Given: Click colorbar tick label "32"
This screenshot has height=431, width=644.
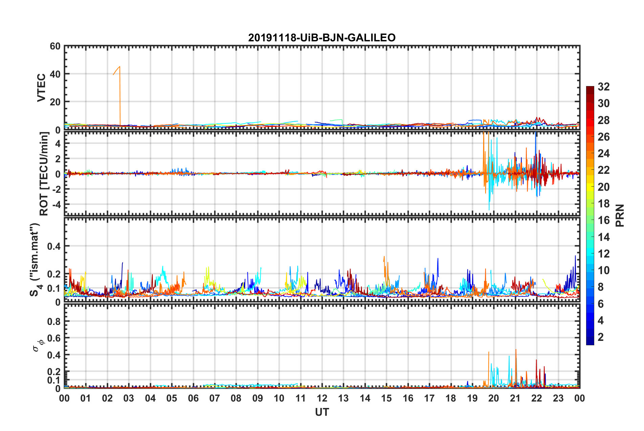Looking at the screenshot, I should point(603,87).
